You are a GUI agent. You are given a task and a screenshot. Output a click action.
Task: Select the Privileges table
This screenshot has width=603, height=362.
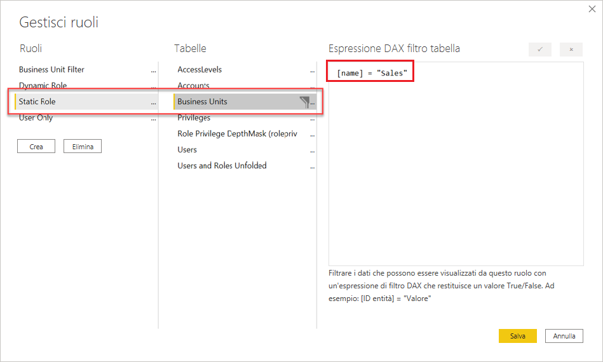pyautogui.click(x=194, y=117)
